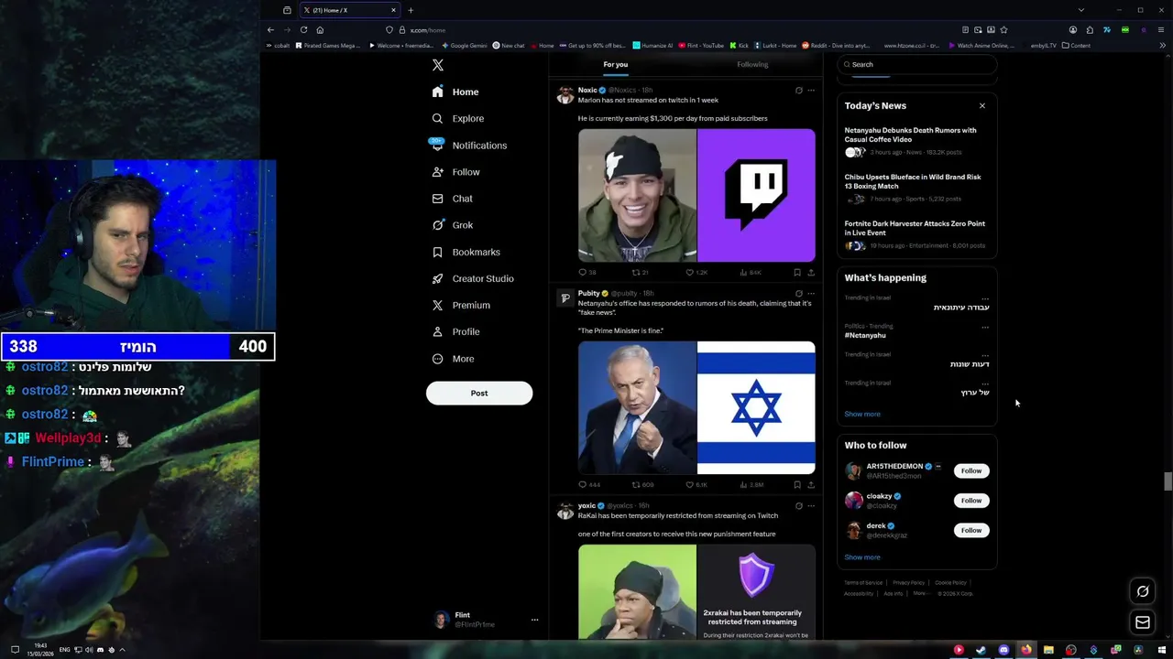The height and width of the screenshot is (659, 1173).
Task: Bookmark the Noxic post
Action: (x=796, y=272)
